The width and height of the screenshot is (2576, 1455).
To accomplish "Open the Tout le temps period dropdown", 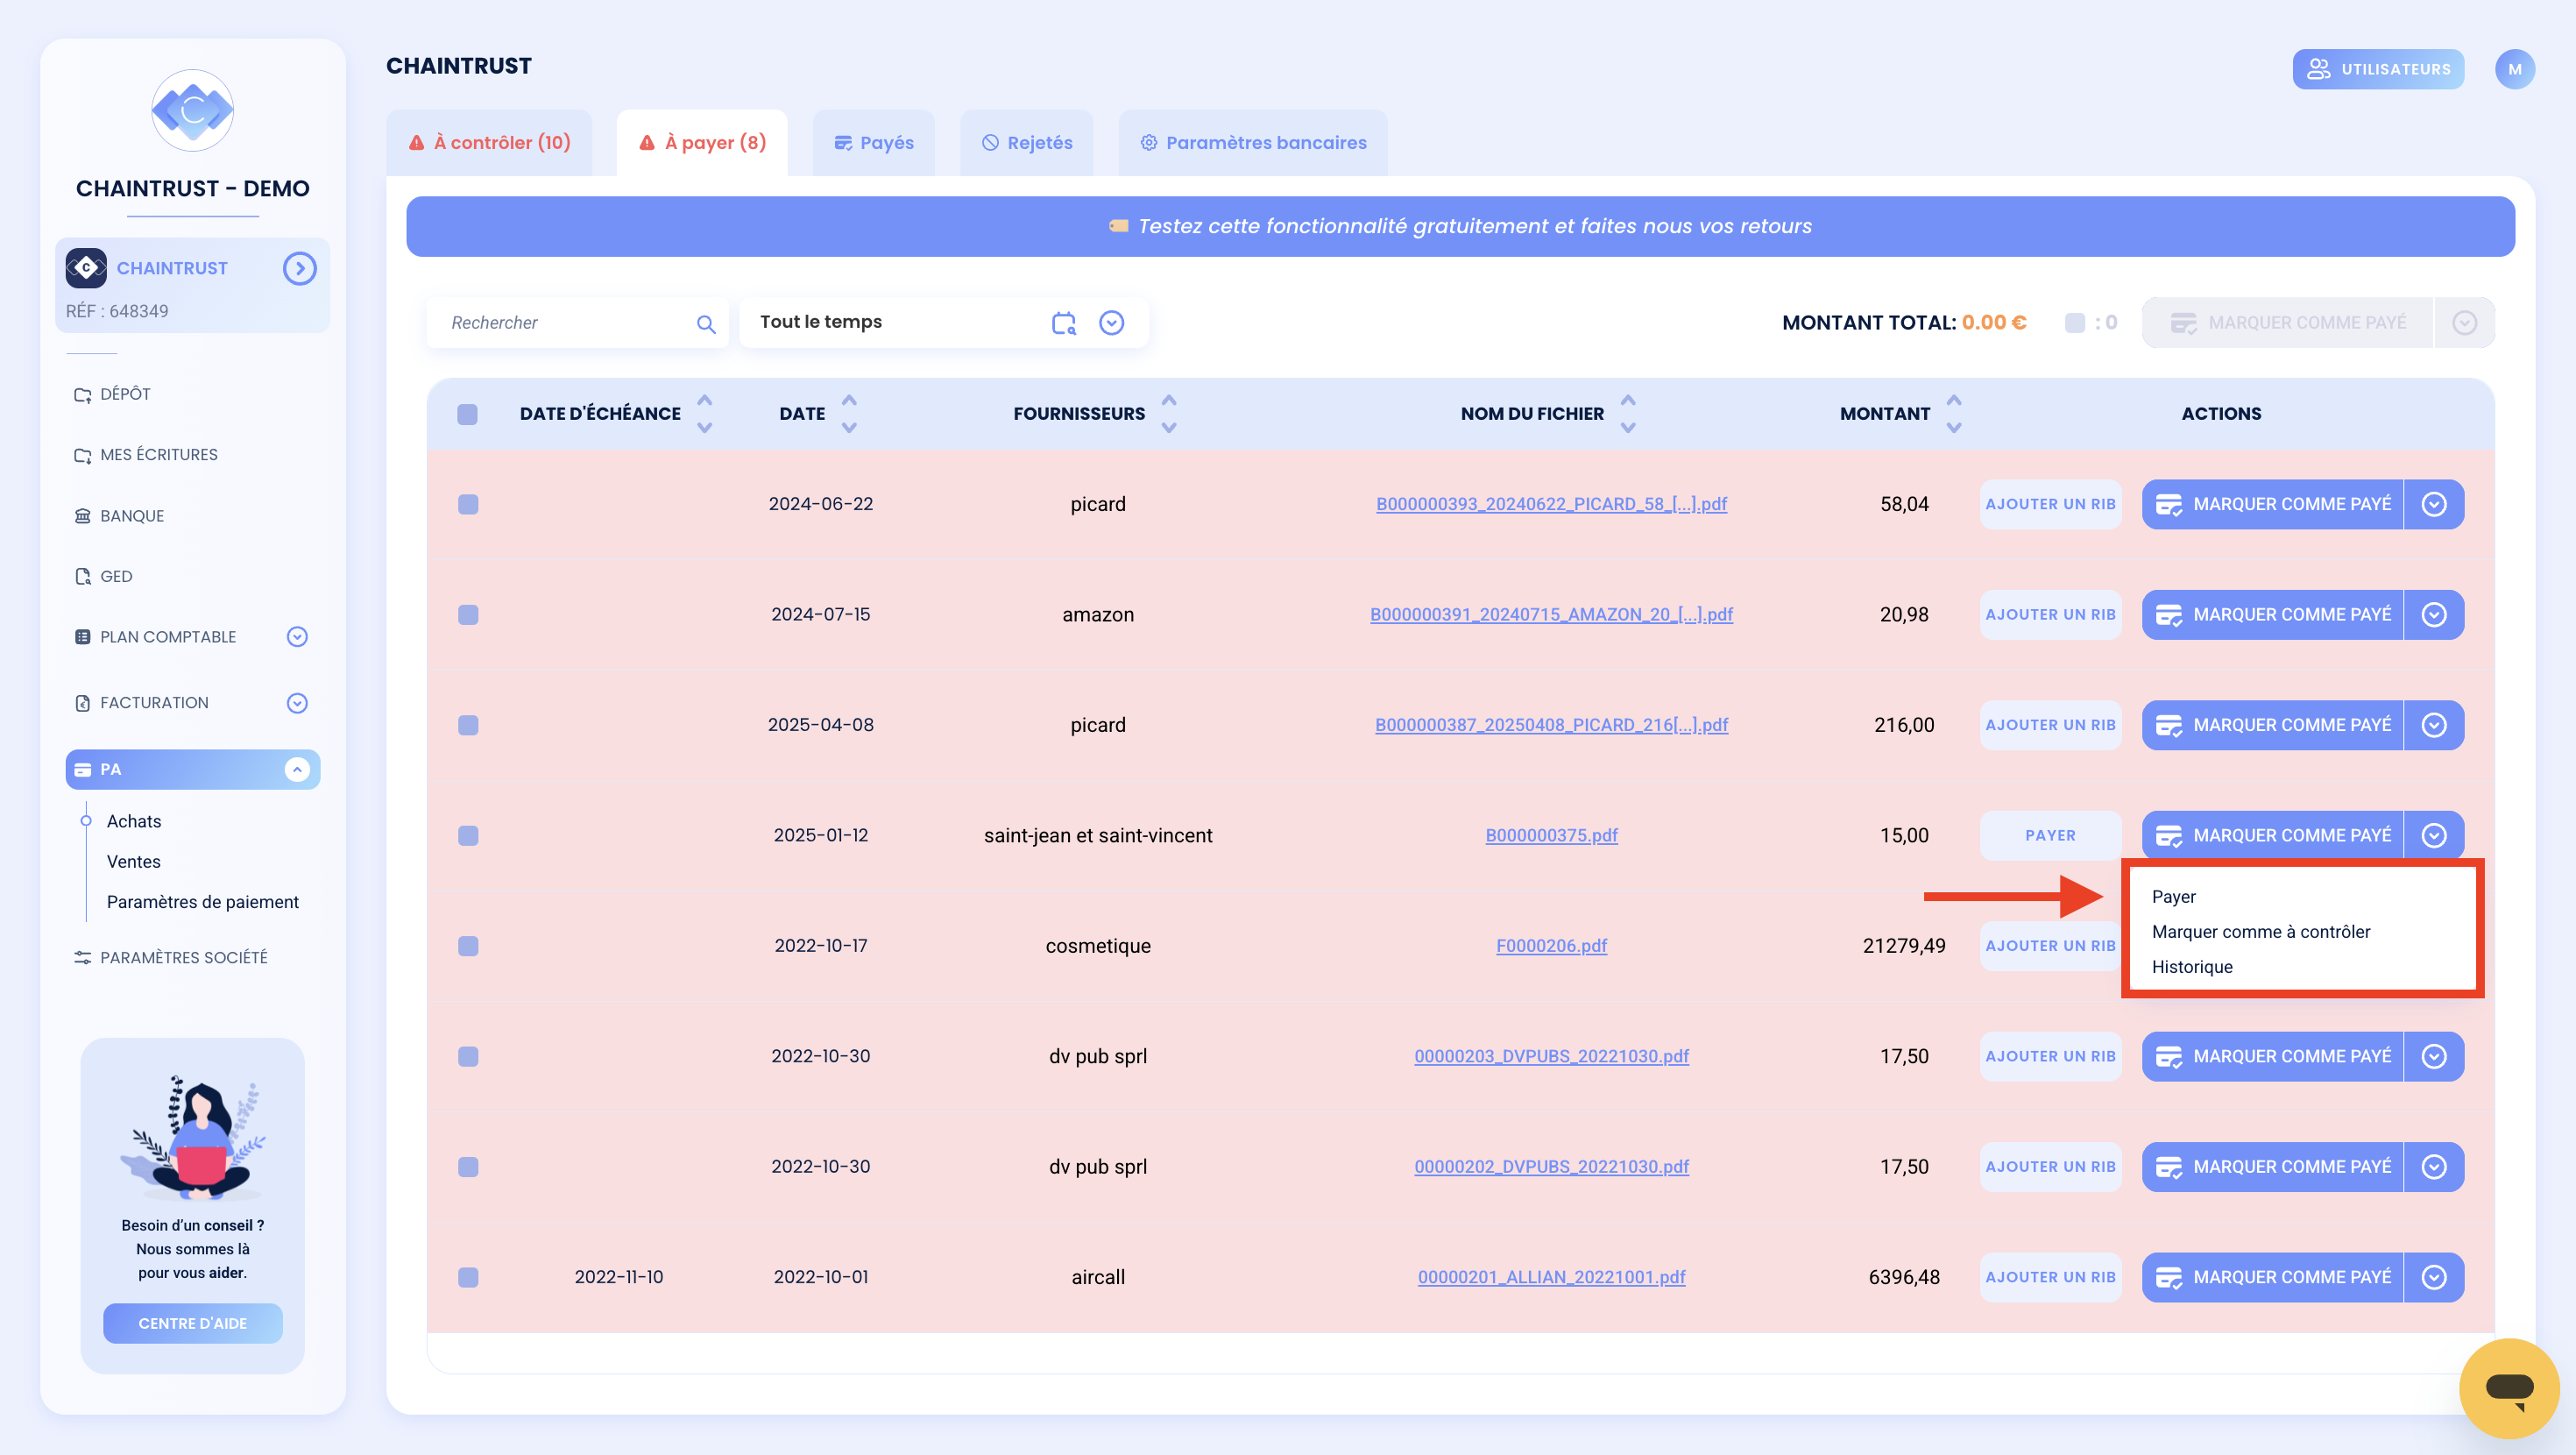I will click(x=1111, y=323).
